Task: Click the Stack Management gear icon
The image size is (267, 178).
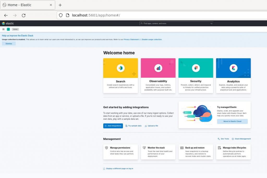Action: [x=233, y=139]
